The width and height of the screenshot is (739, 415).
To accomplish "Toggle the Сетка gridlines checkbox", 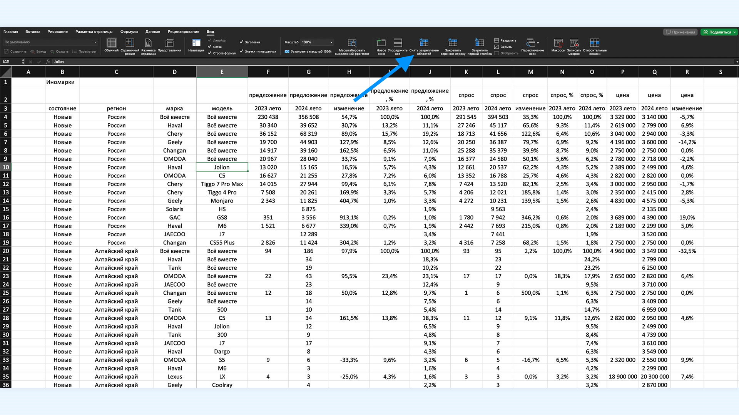I will tap(210, 46).
